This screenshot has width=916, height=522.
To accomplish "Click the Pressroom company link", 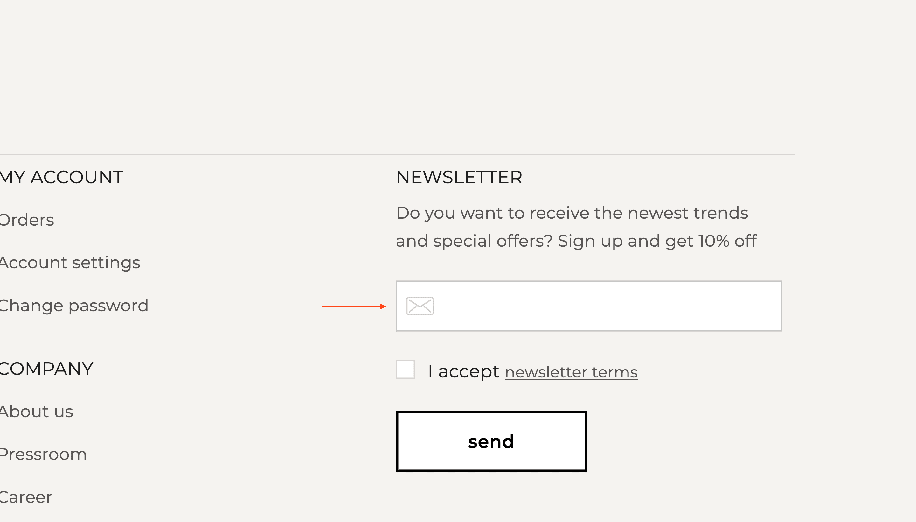I will pos(43,453).
